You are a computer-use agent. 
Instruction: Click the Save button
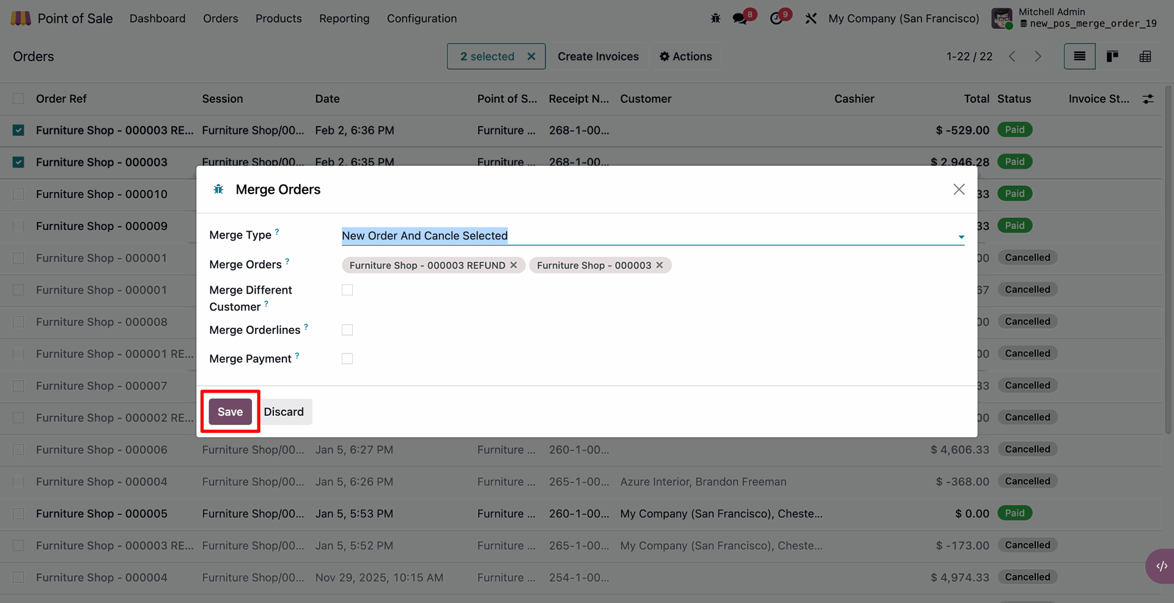(230, 412)
